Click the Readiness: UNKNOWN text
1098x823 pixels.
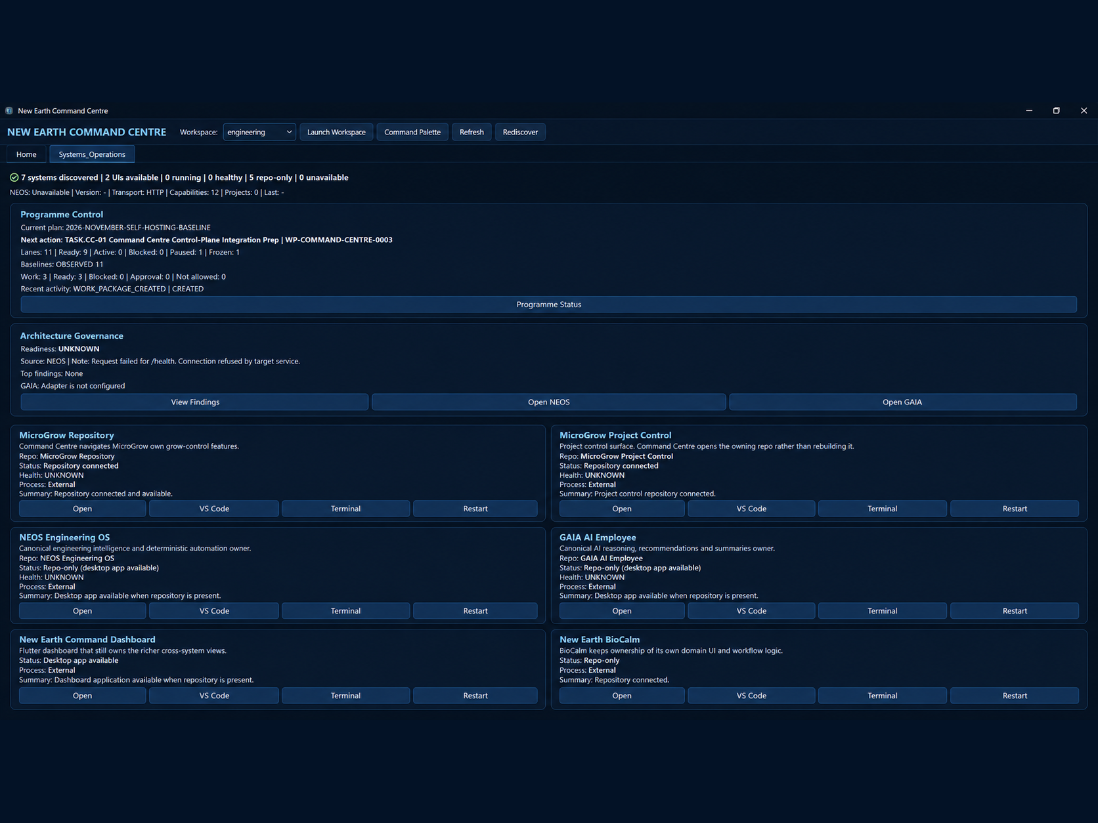point(60,349)
